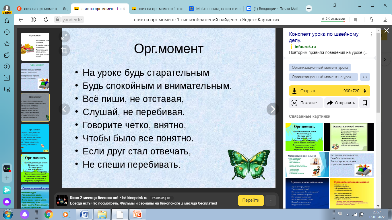Select green thumbnail 'Долгожданный дан звонок'
Viewport: 392px width, 220px height.
tap(35, 168)
